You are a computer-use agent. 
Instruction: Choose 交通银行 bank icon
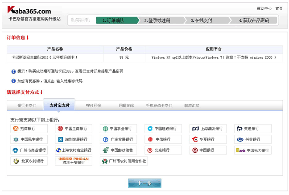pyautogui.click(x=253, y=129)
